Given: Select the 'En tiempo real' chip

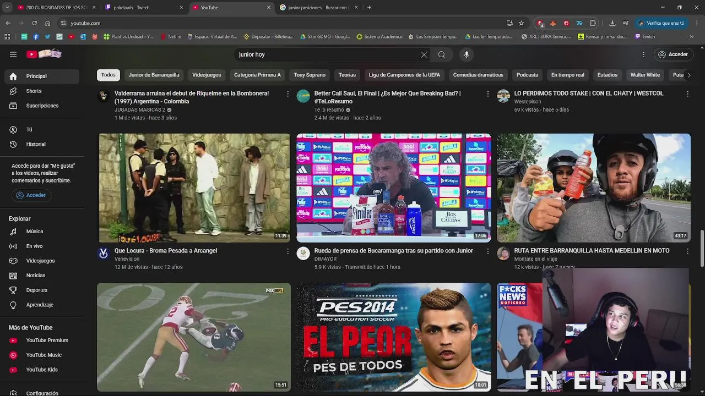Looking at the screenshot, I should click(x=568, y=75).
